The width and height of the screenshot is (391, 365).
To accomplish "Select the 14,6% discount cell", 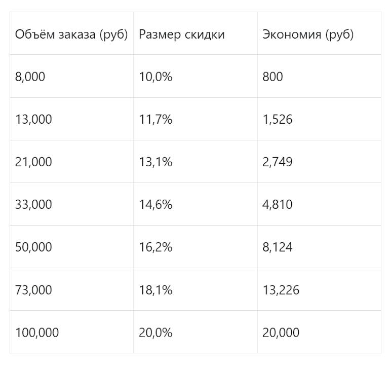I will [x=155, y=205].
